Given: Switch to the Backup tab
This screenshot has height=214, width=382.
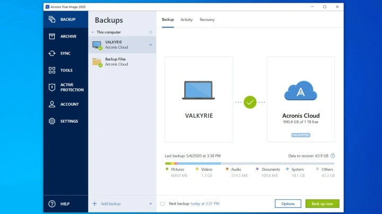Looking at the screenshot, I should point(168,20).
